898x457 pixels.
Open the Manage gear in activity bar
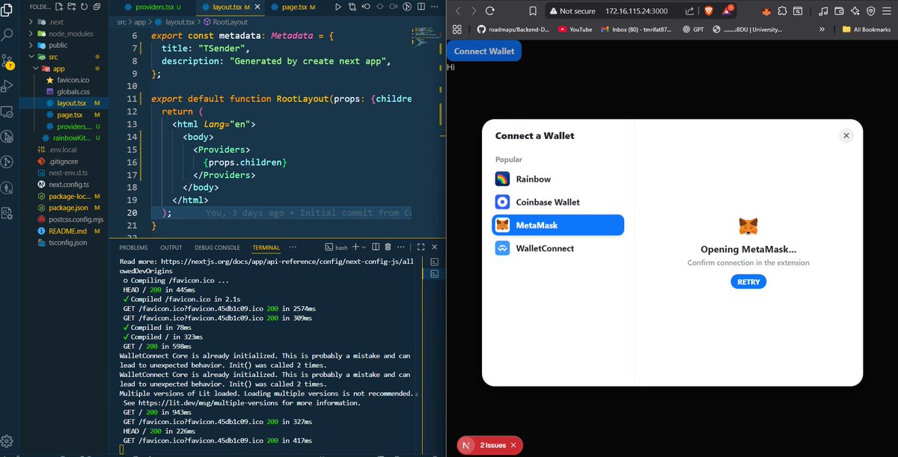pyautogui.click(x=7, y=440)
